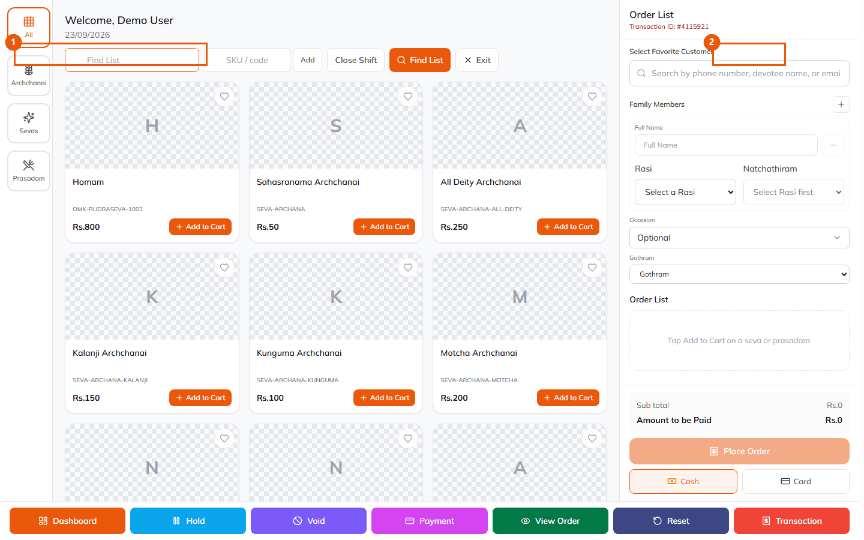Click the Void button in bottom bar
This screenshot has height=540, width=864.
(308, 521)
